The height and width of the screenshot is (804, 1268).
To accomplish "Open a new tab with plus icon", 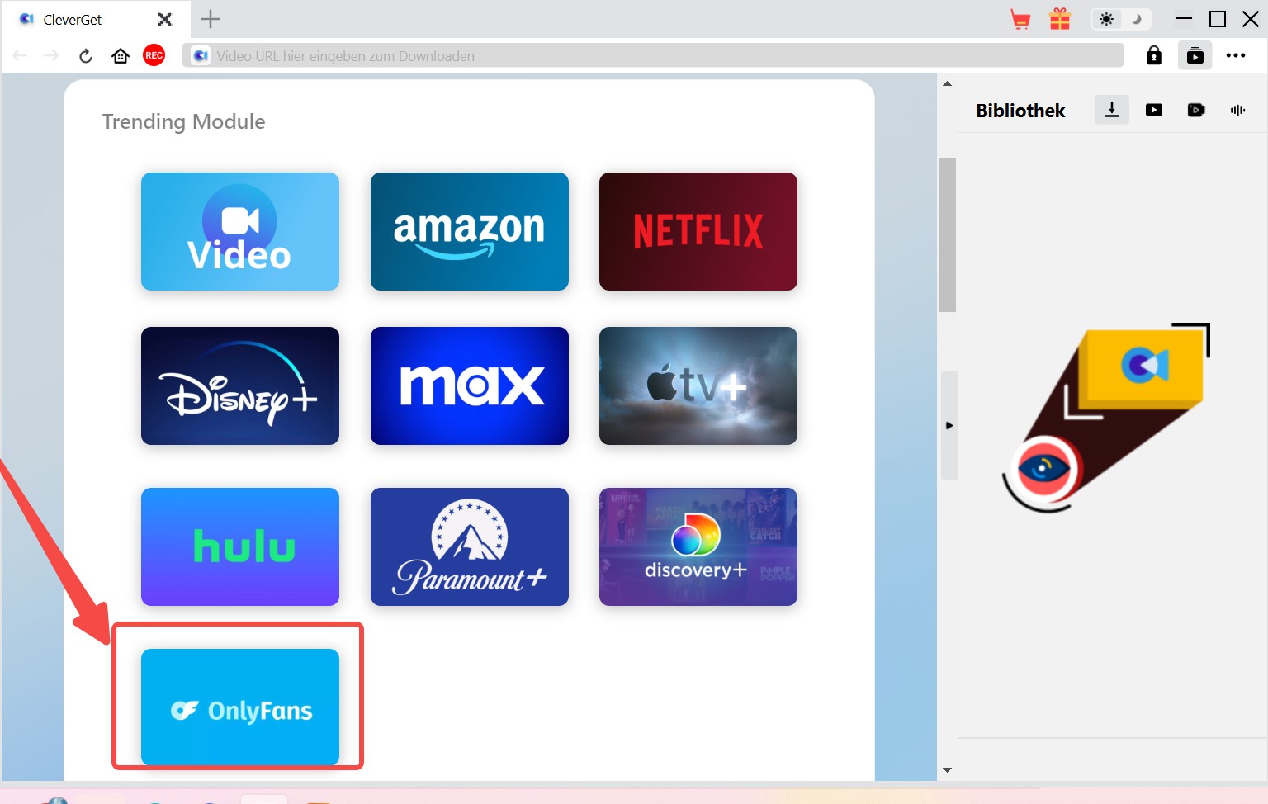I will [x=211, y=19].
